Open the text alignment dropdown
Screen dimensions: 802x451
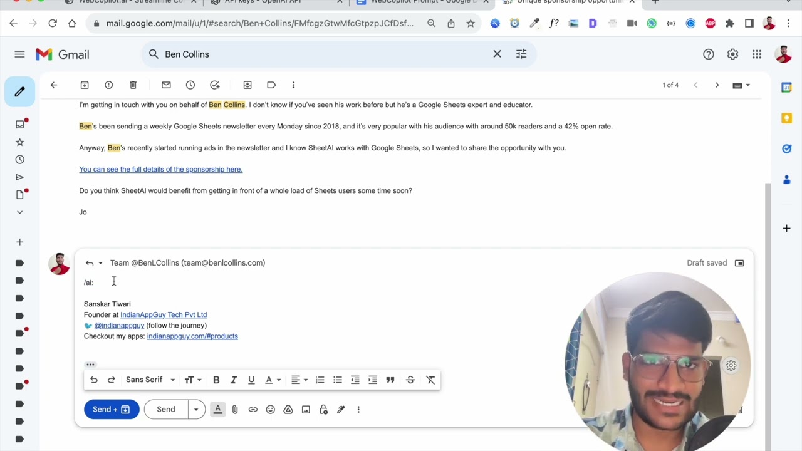pos(299,380)
